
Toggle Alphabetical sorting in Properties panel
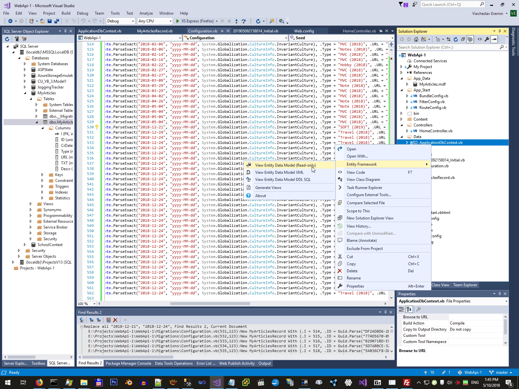click(409, 309)
